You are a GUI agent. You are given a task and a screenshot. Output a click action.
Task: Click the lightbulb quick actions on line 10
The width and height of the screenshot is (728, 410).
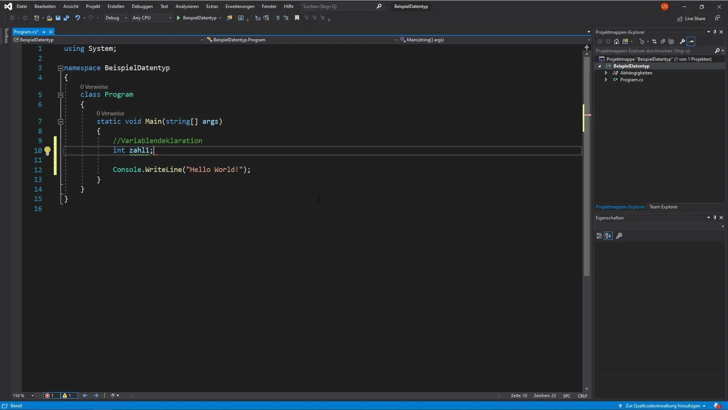point(47,151)
